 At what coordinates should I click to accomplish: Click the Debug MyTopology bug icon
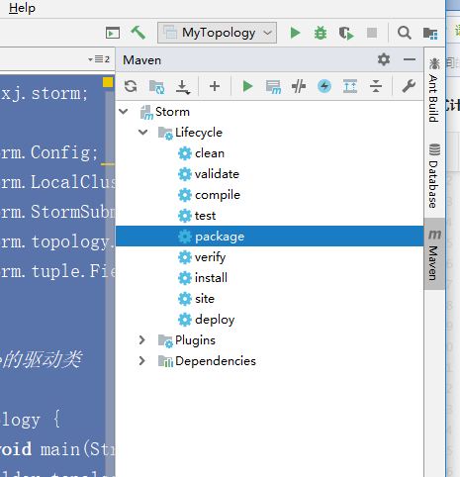pyautogui.click(x=321, y=33)
